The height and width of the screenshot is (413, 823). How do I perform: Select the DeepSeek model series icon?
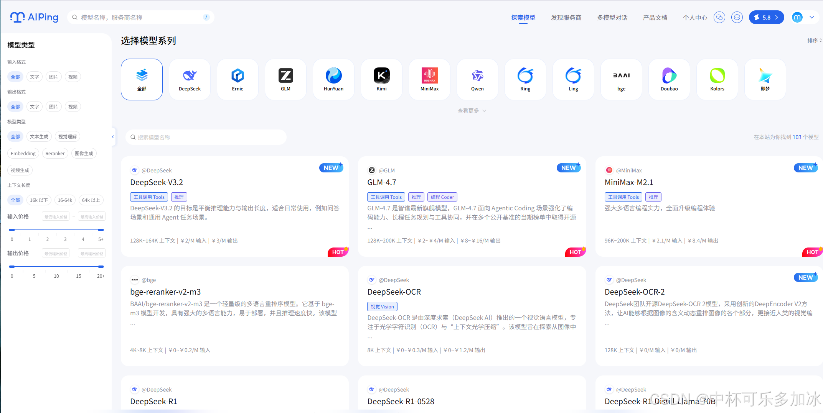click(190, 79)
